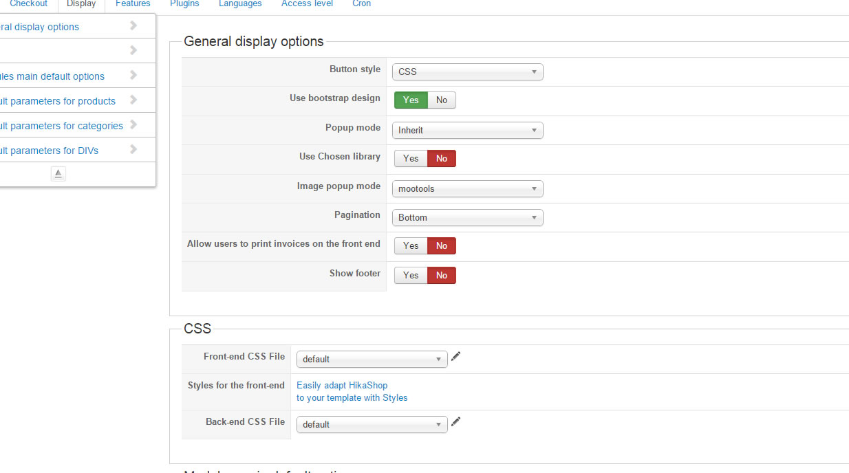Open the Plugins tab
Screen dimensions: 849x473
[x=184, y=4]
